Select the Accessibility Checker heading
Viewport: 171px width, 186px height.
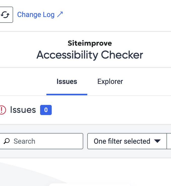click(x=90, y=55)
